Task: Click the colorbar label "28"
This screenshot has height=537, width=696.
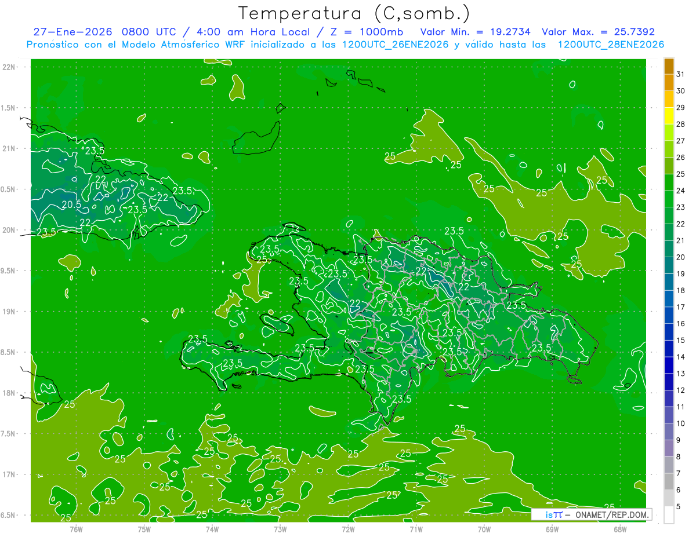Action: pos(681,124)
